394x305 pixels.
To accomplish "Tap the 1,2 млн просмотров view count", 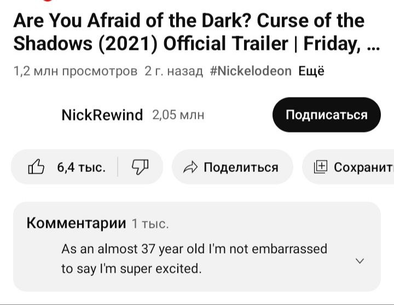I will click(x=75, y=71).
